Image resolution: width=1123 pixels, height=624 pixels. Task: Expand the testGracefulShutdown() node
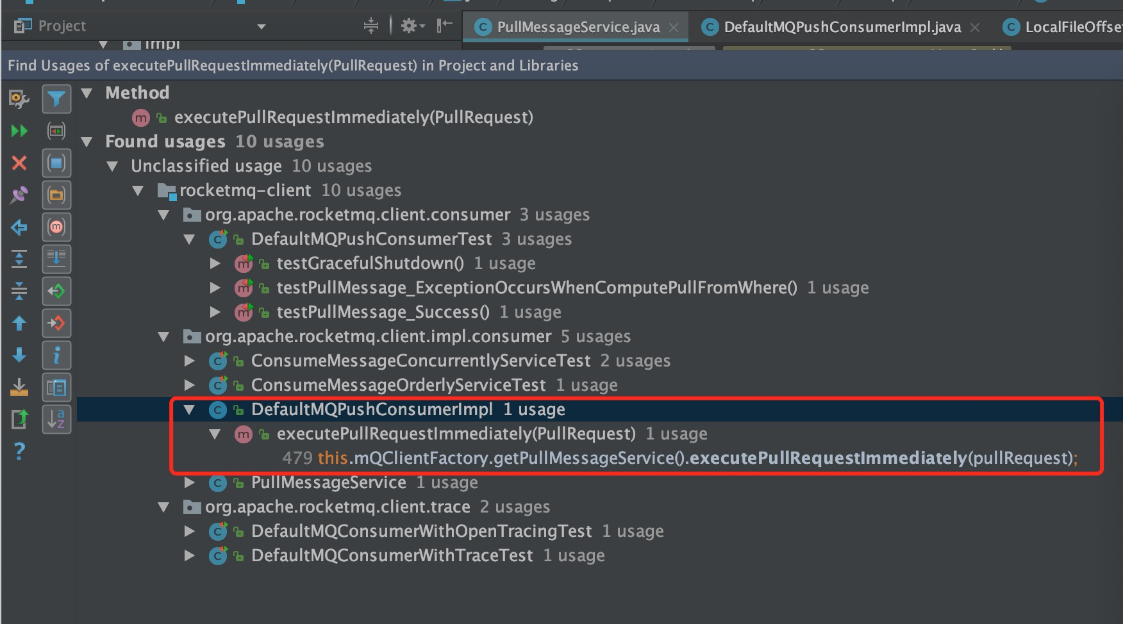pos(215,263)
